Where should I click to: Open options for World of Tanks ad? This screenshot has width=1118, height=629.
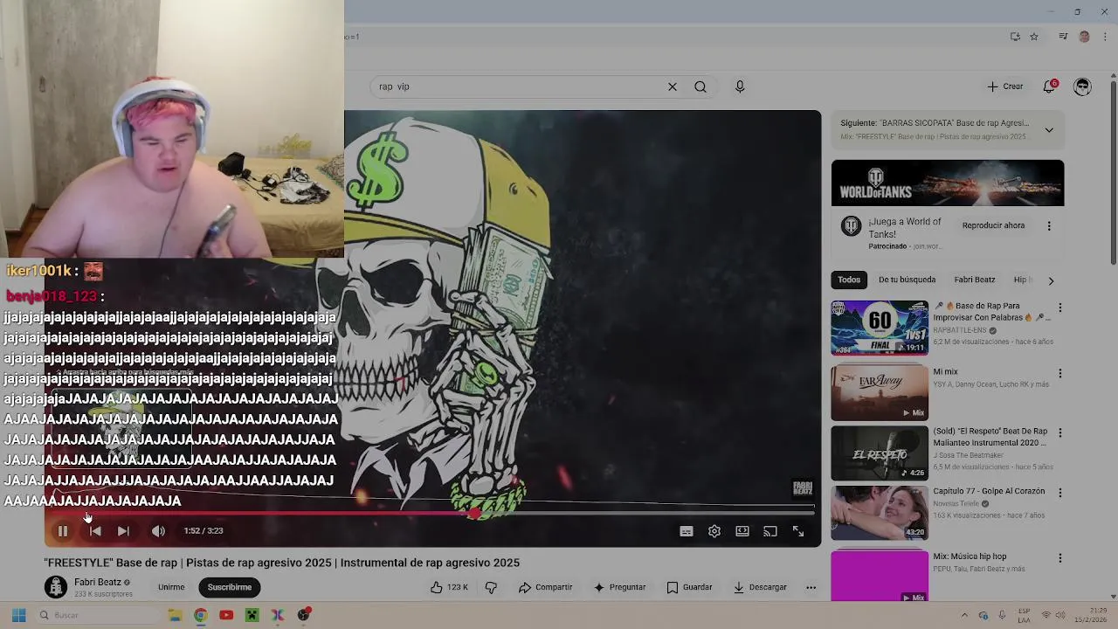(1049, 225)
